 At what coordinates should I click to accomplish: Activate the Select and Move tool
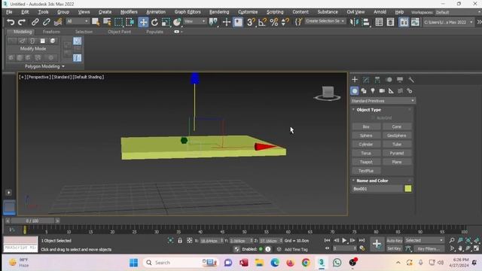coord(143,22)
